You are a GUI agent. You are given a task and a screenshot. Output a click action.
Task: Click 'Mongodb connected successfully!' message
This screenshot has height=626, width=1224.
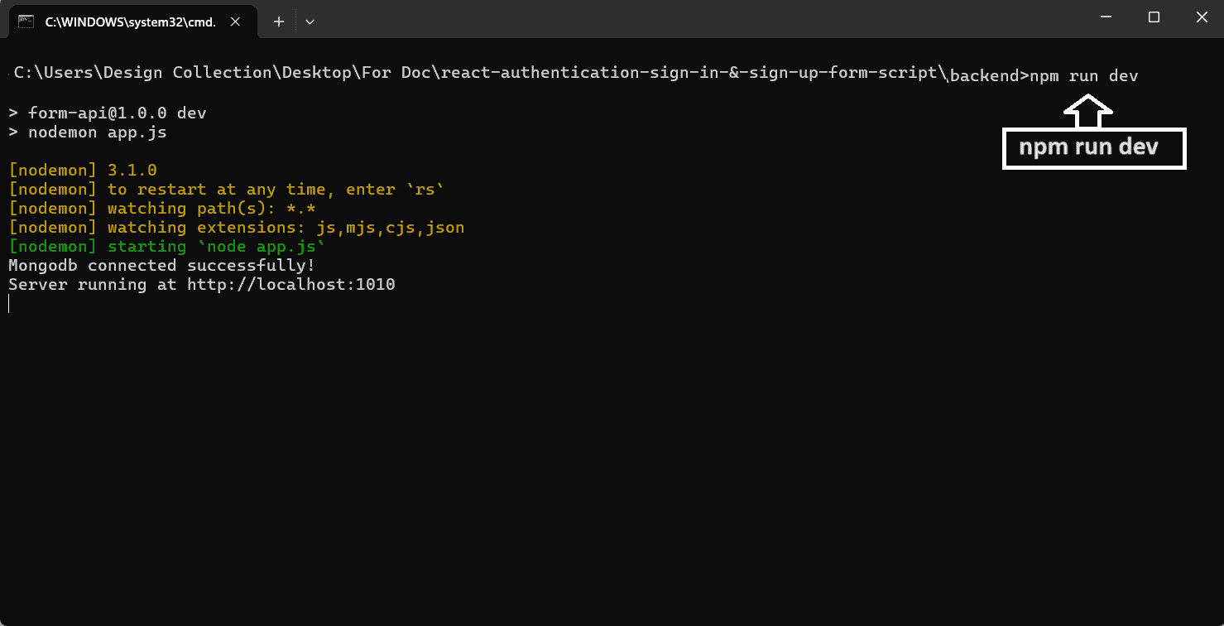coord(161,266)
